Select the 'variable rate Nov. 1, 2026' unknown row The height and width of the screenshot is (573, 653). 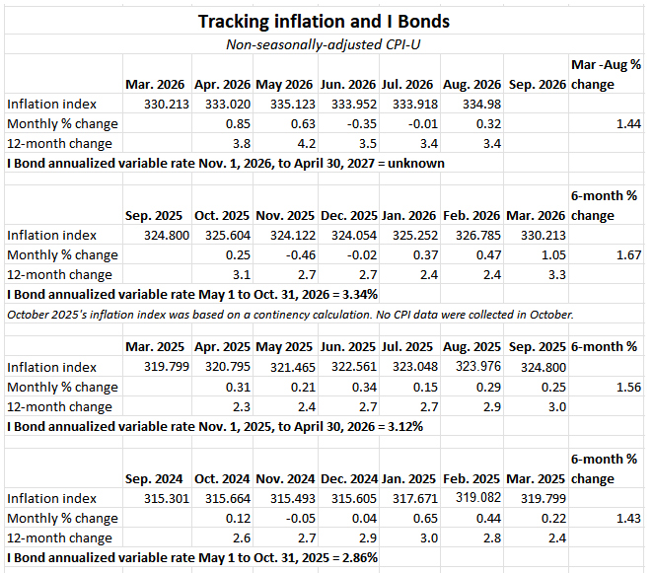click(x=226, y=164)
